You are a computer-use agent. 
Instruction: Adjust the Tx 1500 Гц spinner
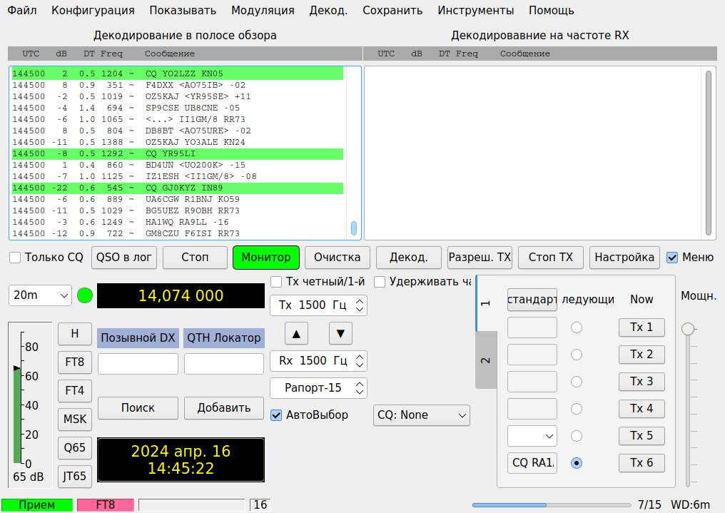(318, 305)
